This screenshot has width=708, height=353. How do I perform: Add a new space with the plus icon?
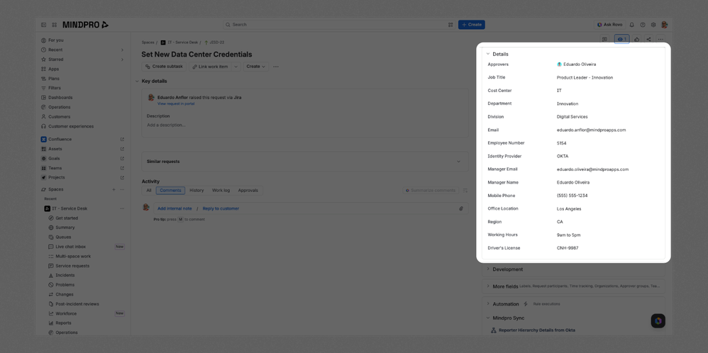click(x=114, y=189)
